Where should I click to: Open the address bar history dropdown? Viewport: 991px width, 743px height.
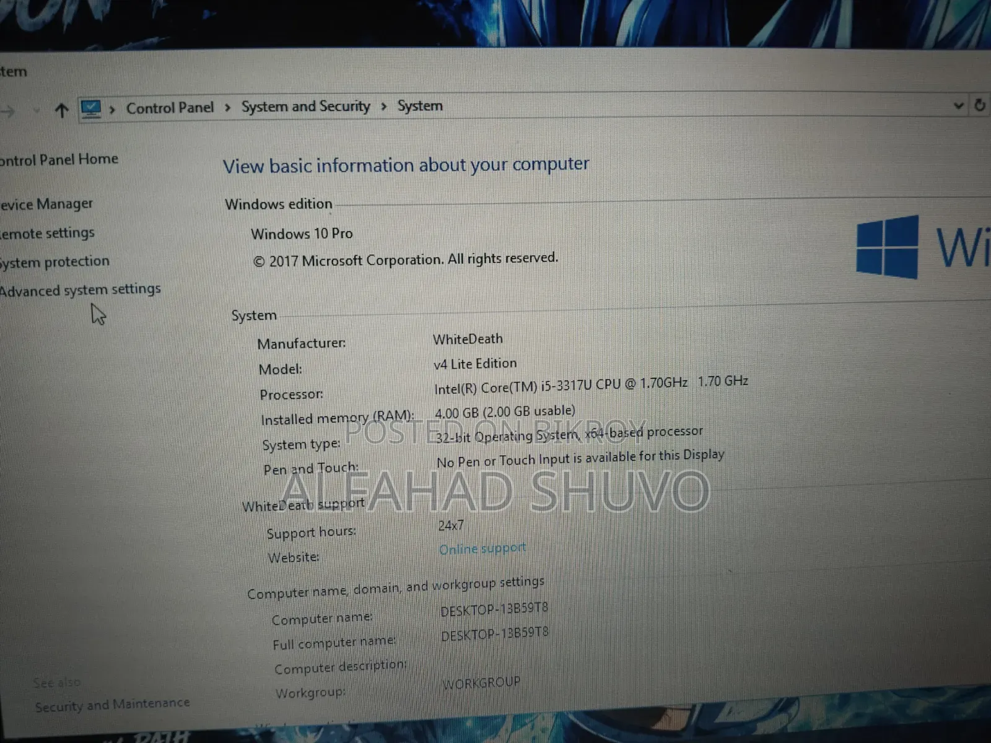coord(958,106)
